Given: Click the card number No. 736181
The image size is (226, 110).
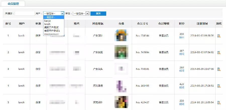Looking at the screenshot, I should tap(143, 69).
